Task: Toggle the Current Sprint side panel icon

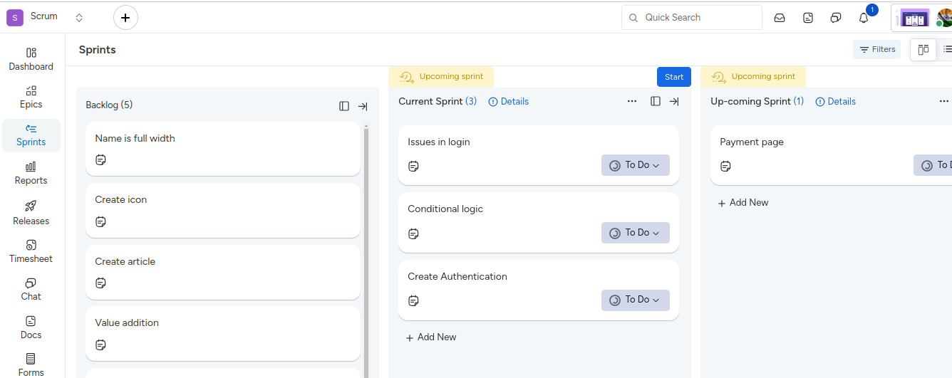Action: (656, 102)
